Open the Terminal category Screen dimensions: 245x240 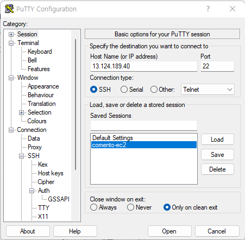coord(28,43)
